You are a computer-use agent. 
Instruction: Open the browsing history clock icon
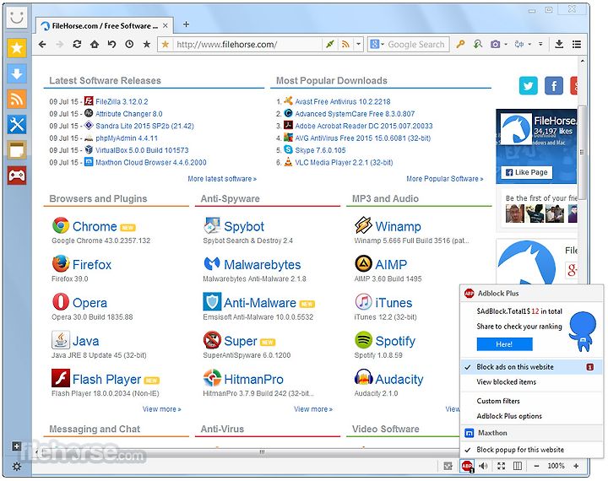tap(129, 44)
